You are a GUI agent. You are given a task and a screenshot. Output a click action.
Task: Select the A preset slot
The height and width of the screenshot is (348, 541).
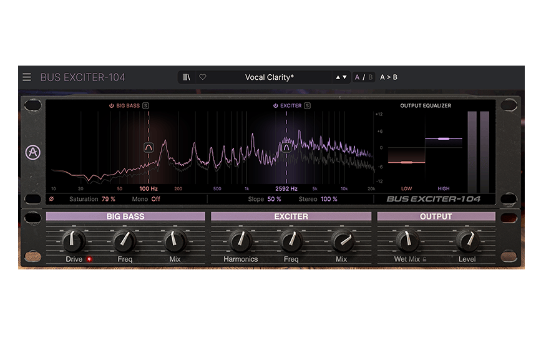(358, 77)
